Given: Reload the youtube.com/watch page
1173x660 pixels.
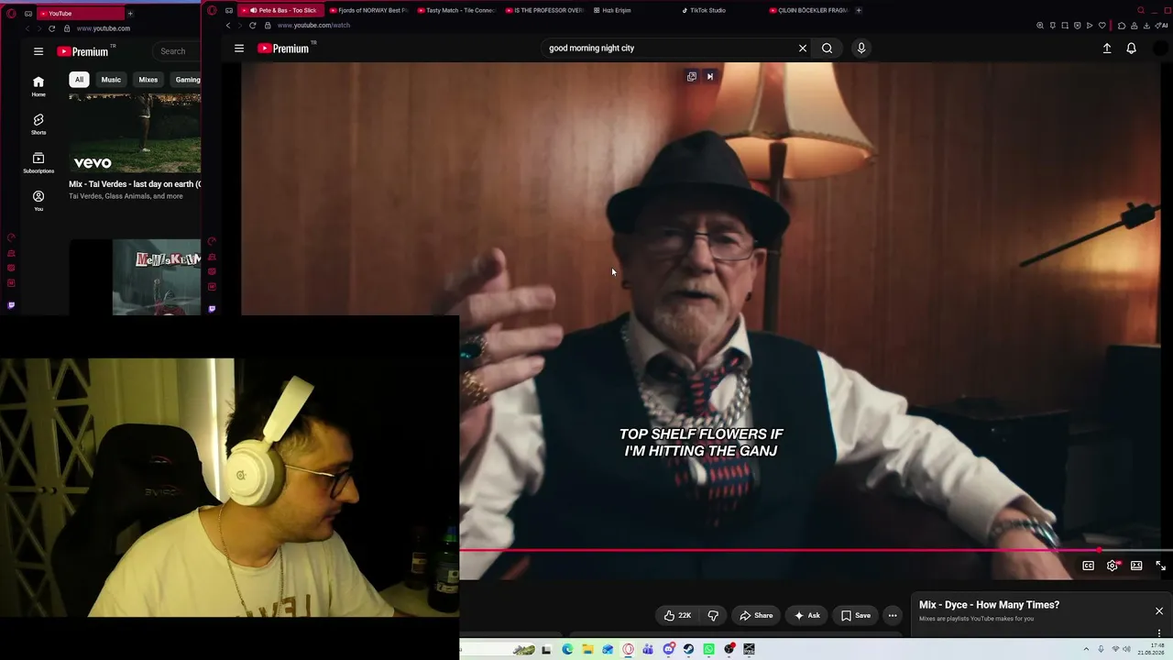Looking at the screenshot, I should pos(252,26).
